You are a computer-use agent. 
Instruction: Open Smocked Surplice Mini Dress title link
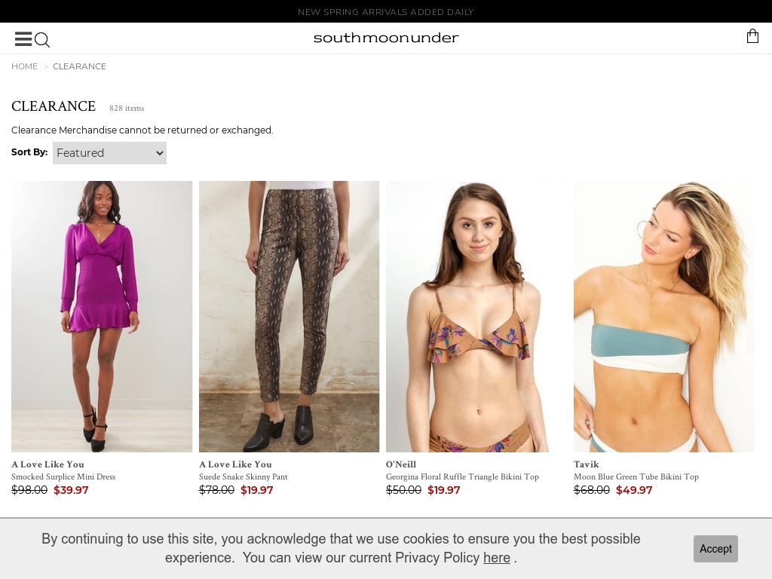point(63,476)
